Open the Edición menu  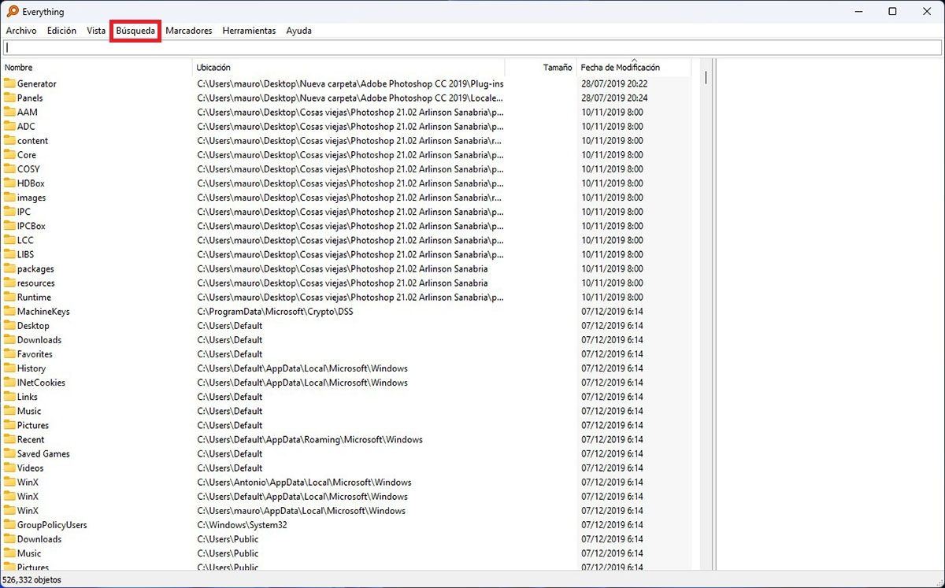(61, 31)
